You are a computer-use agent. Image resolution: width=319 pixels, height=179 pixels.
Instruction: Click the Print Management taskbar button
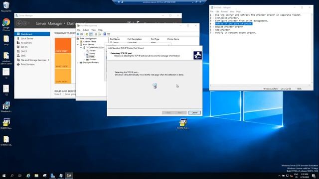click(x=69, y=176)
